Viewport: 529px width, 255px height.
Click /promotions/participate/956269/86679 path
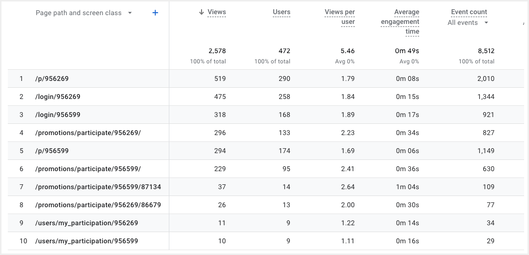(98, 205)
